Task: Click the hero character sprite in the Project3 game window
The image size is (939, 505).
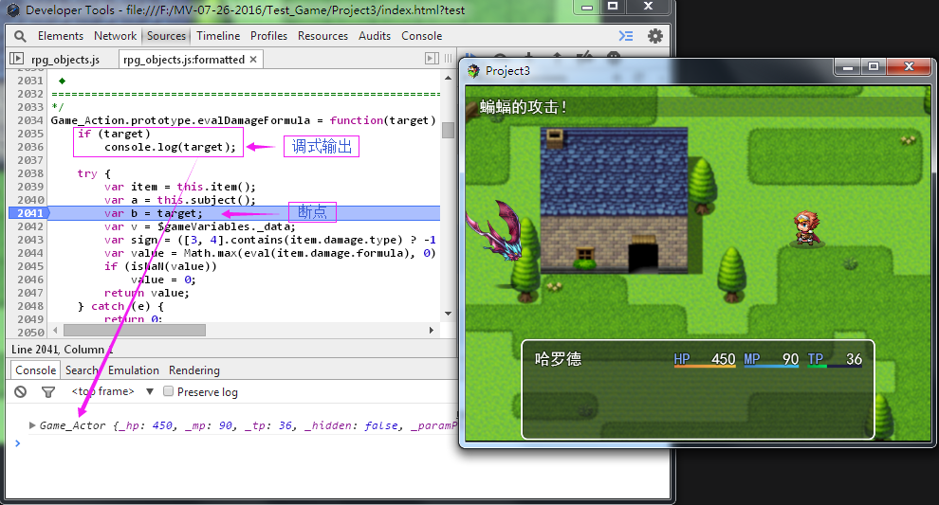Action: [807, 228]
